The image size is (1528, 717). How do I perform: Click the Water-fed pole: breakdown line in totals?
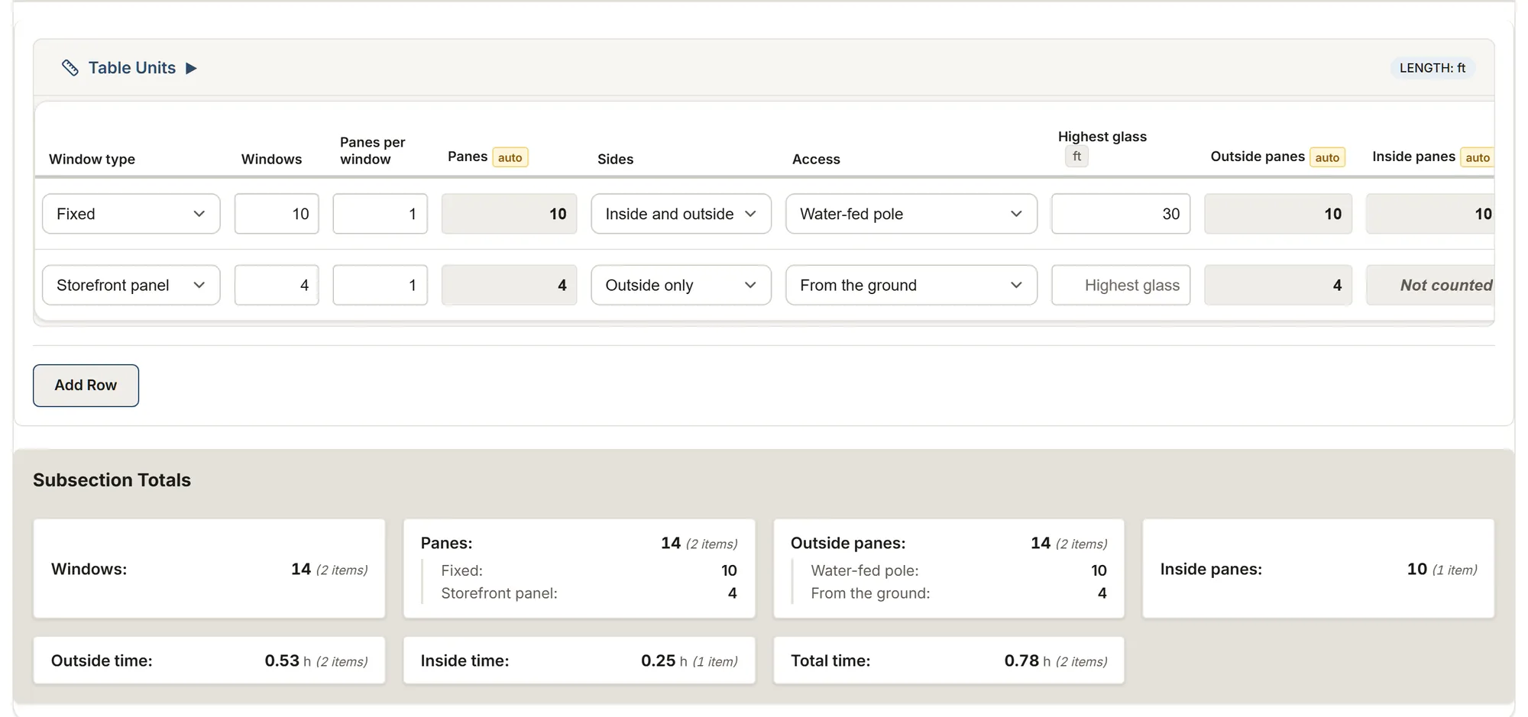(959, 570)
